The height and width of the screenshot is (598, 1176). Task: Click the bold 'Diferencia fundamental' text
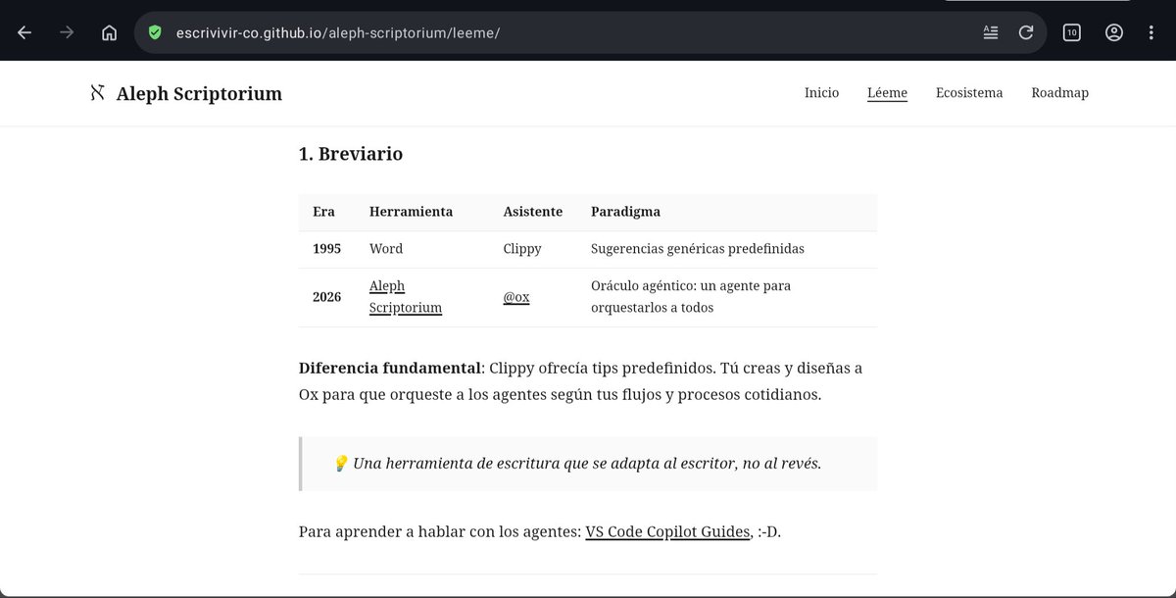(x=390, y=368)
